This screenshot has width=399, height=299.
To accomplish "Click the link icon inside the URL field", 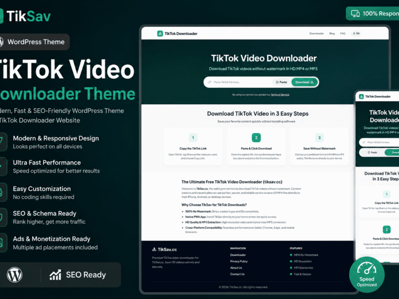I will click(x=209, y=82).
